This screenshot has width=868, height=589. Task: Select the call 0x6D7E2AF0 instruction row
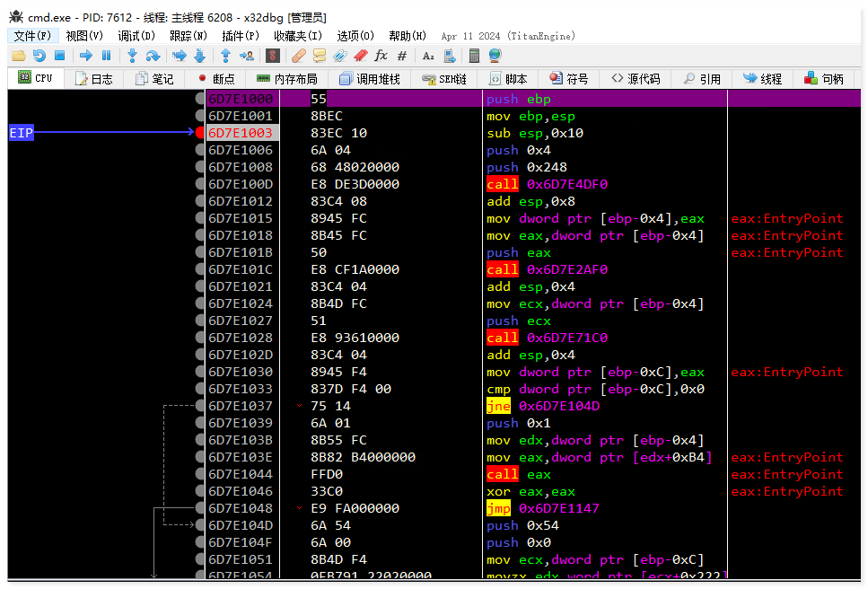point(548,269)
